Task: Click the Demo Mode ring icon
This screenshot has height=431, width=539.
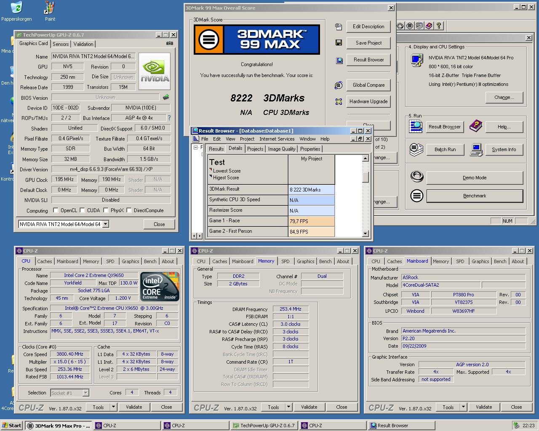Action: [417, 177]
